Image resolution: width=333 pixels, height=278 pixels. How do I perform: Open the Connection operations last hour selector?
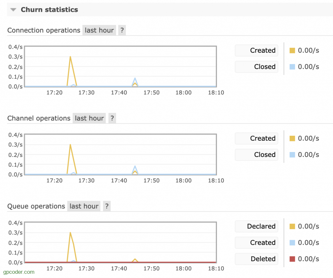pyautogui.click(x=99, y=30)
